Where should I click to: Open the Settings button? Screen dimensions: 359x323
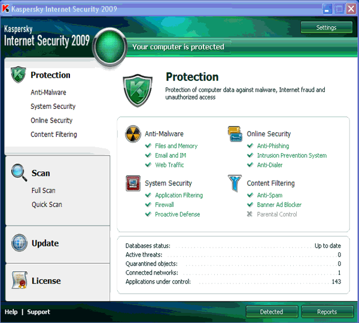pyautogui.click(x=326, y=28)
